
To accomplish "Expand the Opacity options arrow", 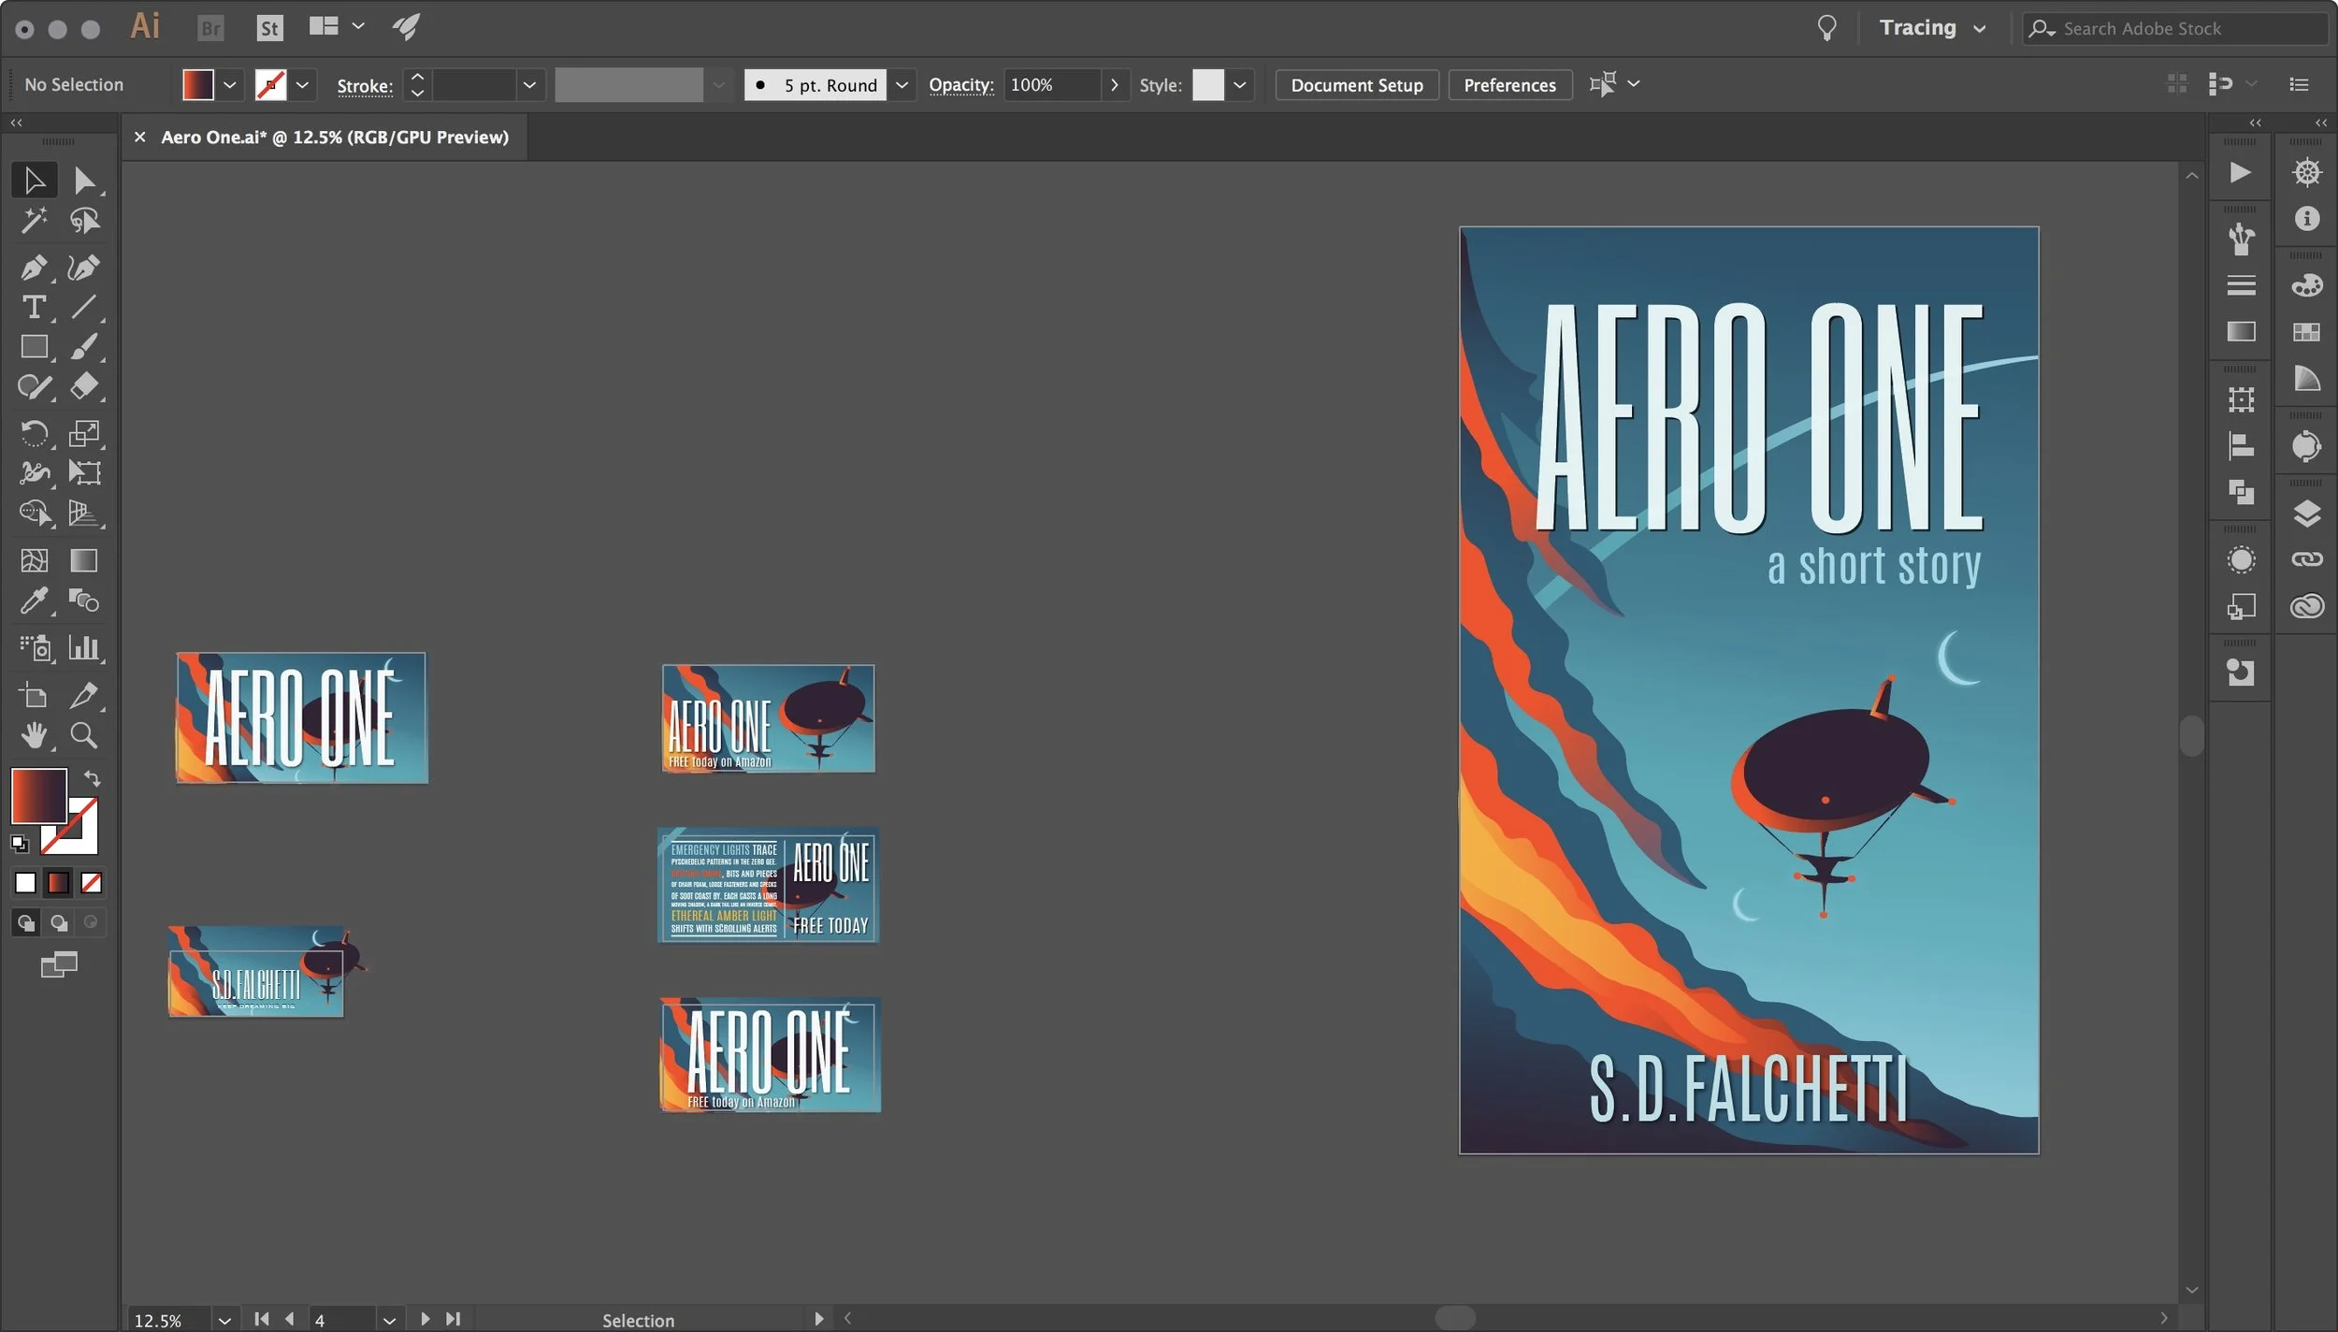I will [1114, 85].
